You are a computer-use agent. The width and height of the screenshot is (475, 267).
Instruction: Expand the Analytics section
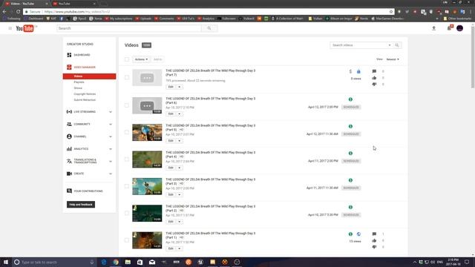click(111, 149)
